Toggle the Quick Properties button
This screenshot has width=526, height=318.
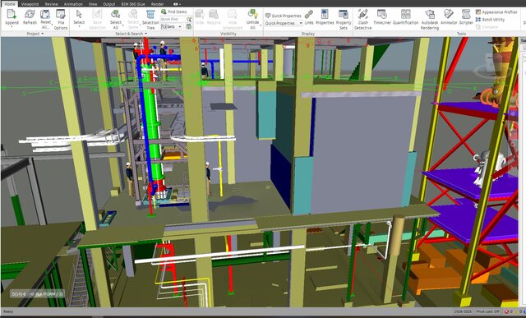pyautogui.click(x=283, y=16)
